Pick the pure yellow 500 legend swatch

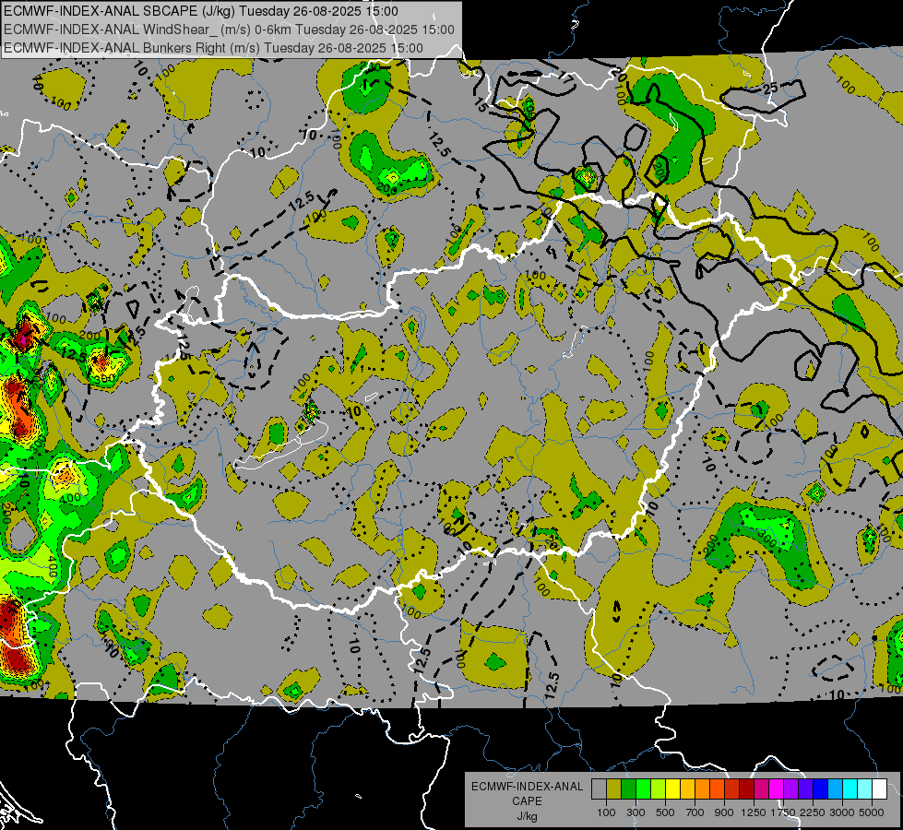click(672, 789)
